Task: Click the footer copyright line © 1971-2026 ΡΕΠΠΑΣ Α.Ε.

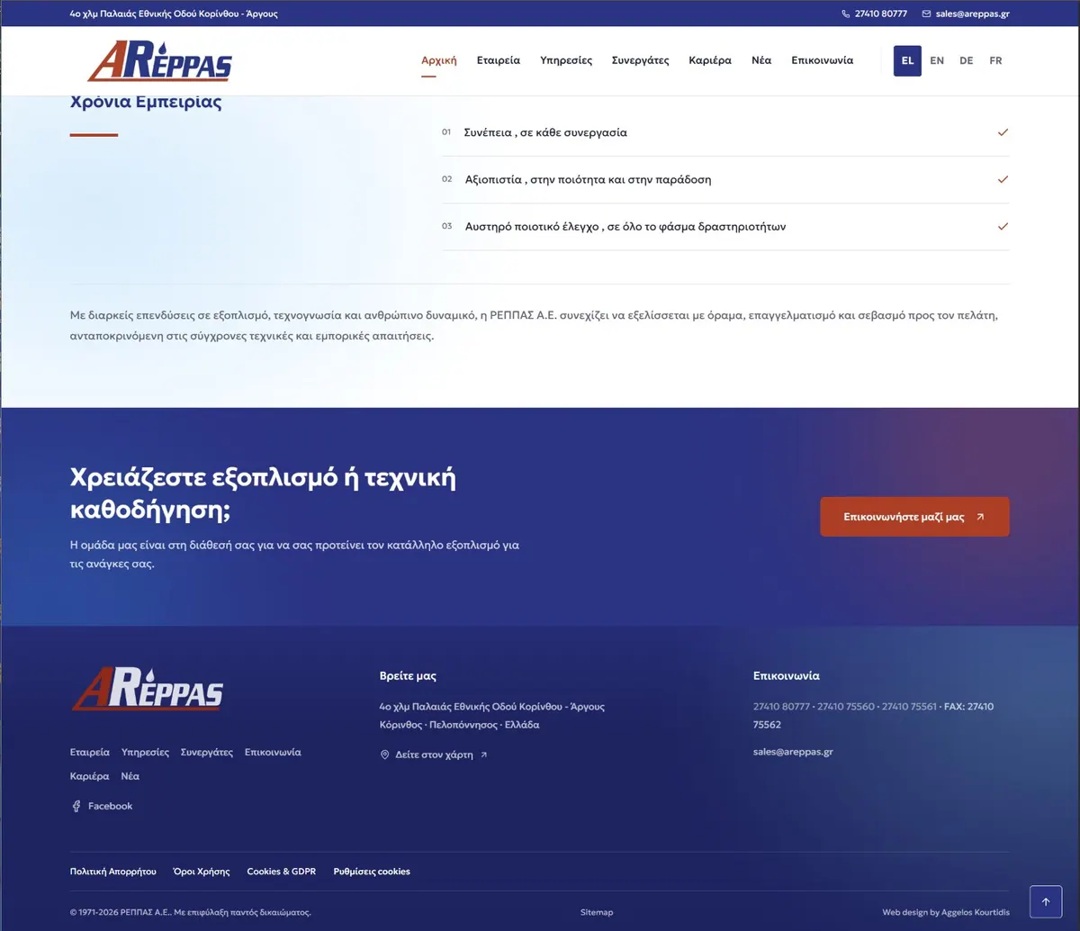Action: point(191,912)
